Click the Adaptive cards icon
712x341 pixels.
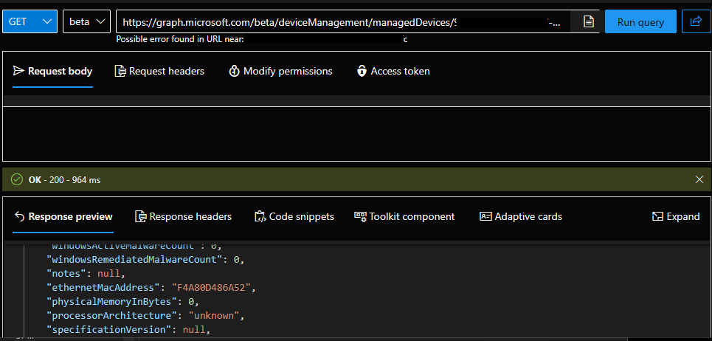click(486, 216)
